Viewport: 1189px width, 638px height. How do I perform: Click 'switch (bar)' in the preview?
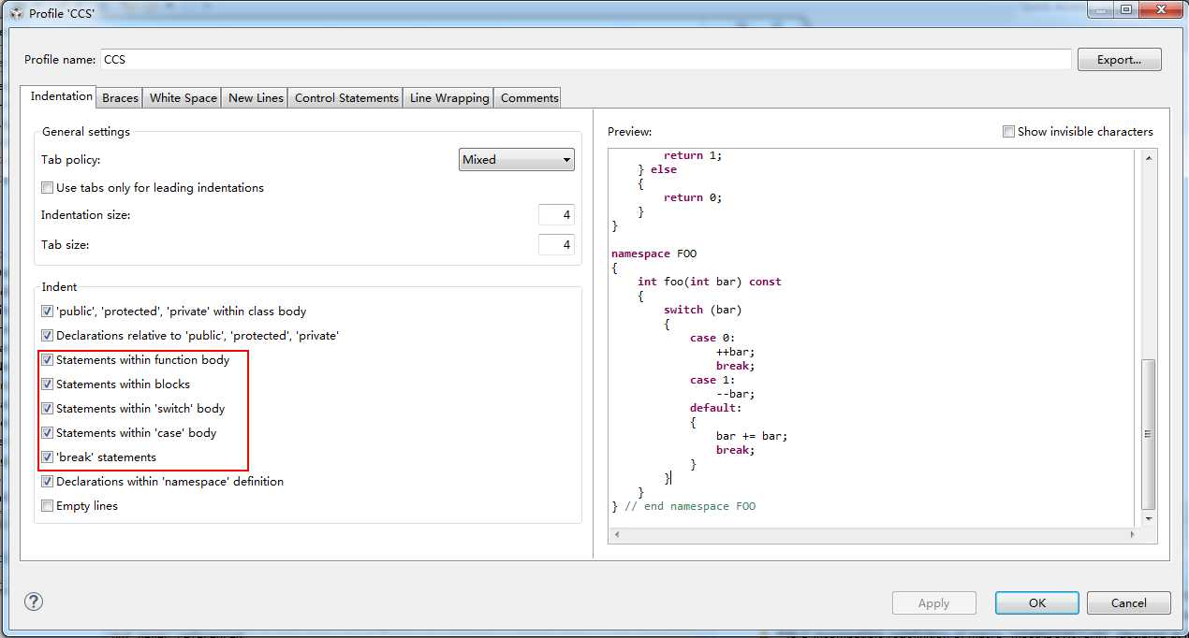702,310
